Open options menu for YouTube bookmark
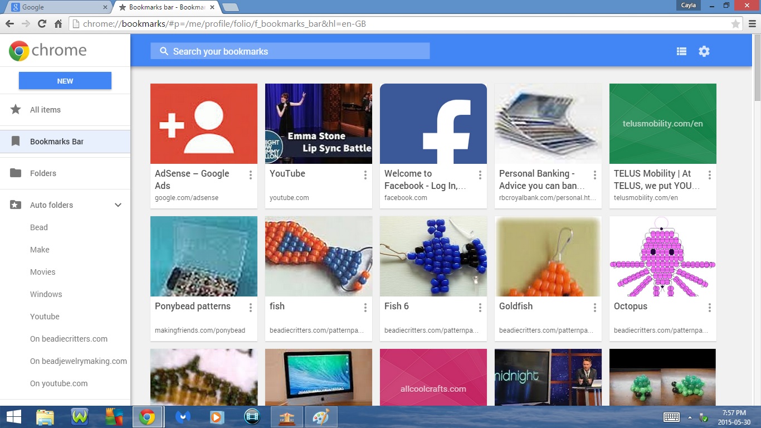The width and height of the screenshot is (761, 428). click(365, 175)
